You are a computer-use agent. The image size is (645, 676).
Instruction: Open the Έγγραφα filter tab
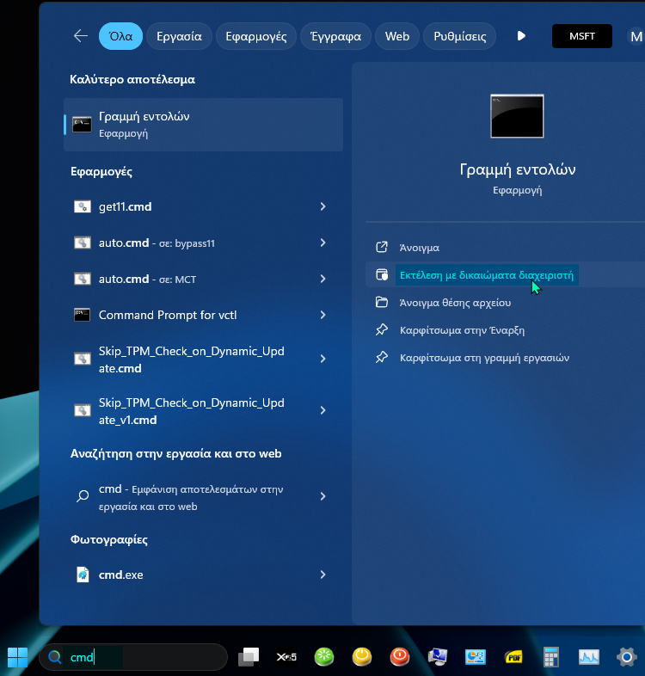[x=336, y=36]
